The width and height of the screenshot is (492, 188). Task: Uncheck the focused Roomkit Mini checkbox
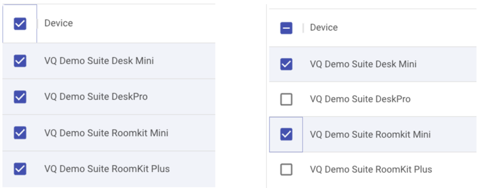(x=286, y=134)
